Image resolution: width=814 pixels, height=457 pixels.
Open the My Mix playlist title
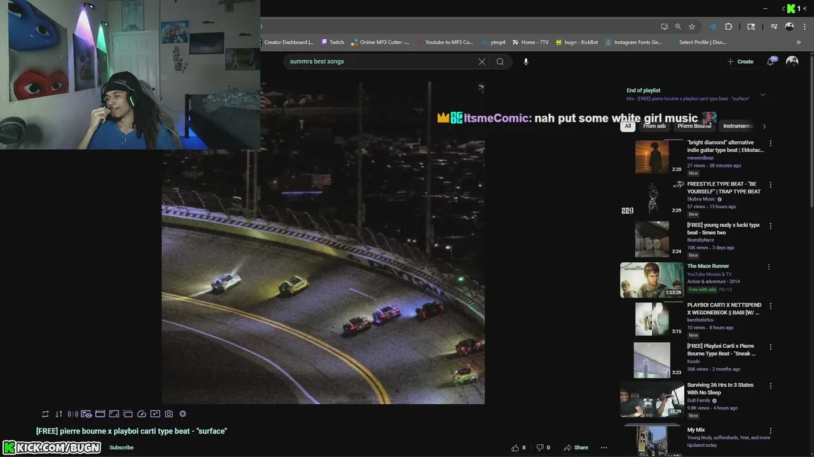(x=696, y=430)
